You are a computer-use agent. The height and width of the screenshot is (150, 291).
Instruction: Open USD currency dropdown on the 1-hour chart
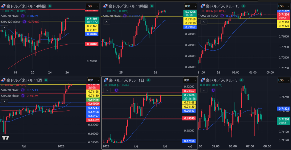pos(190,6)
